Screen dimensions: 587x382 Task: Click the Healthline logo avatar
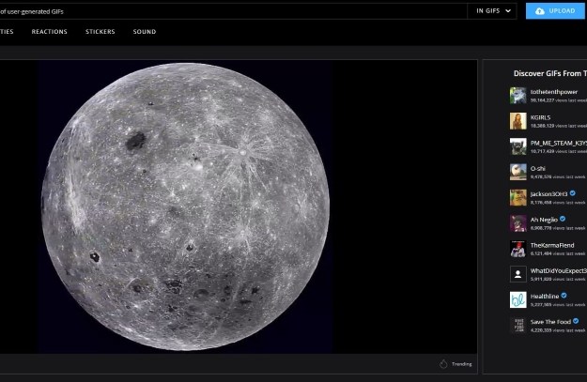click(517, 299)
